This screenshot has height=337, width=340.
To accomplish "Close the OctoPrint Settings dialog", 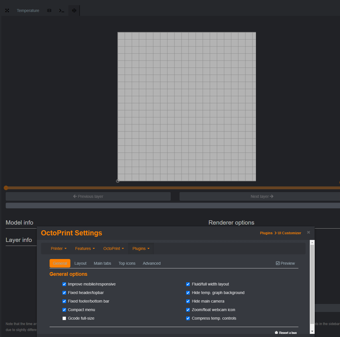I will [308, 232].
